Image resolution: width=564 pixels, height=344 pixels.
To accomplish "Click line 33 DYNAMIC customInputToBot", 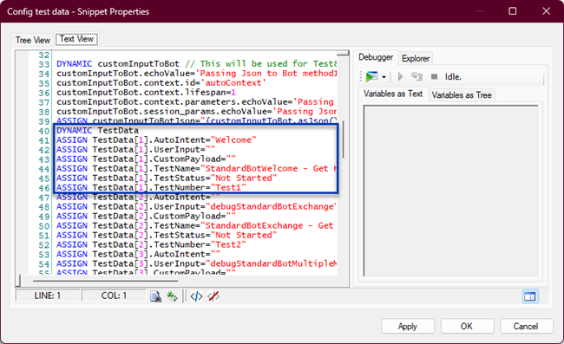I will [197, 64].
